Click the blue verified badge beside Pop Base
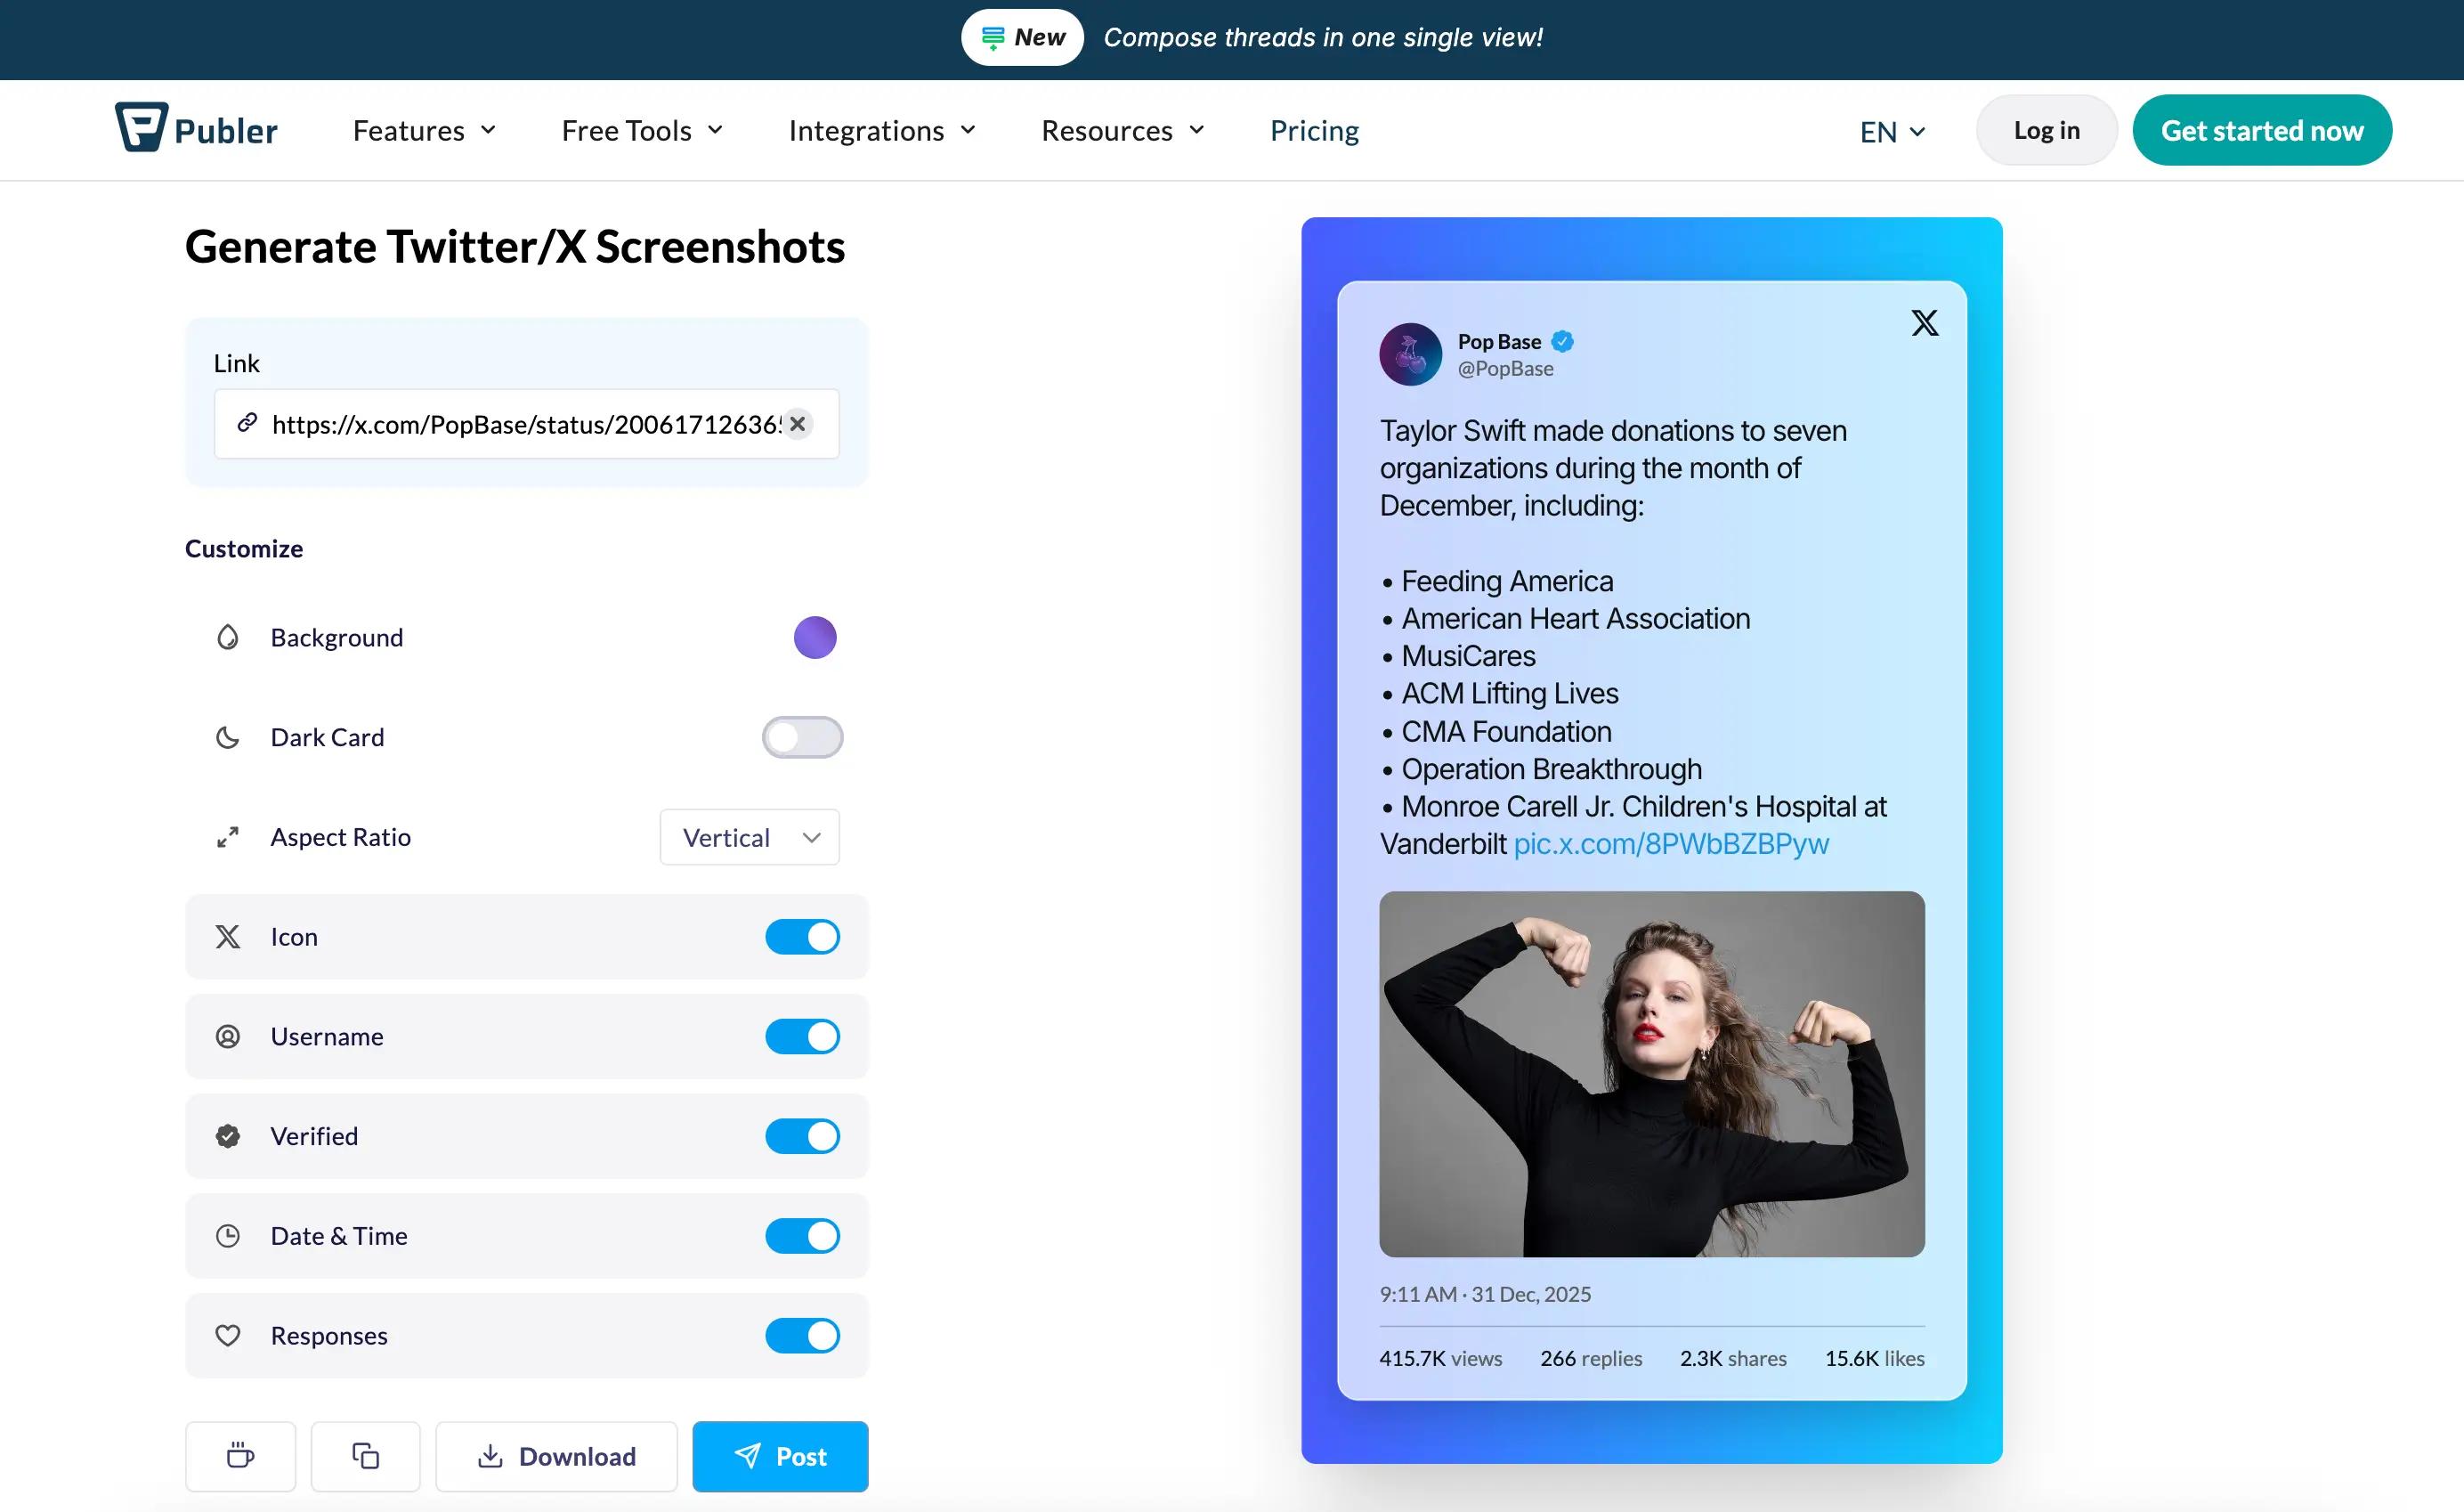The width and height of the screenshot is (2464, 1512). [x=1563, y=342]
